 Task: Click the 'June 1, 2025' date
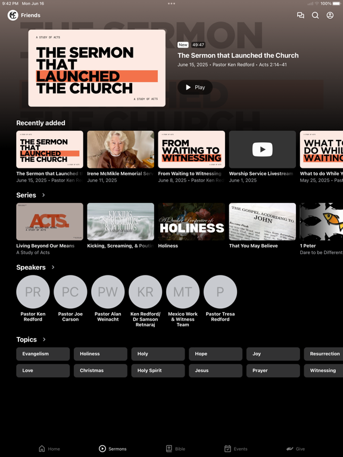243,180
